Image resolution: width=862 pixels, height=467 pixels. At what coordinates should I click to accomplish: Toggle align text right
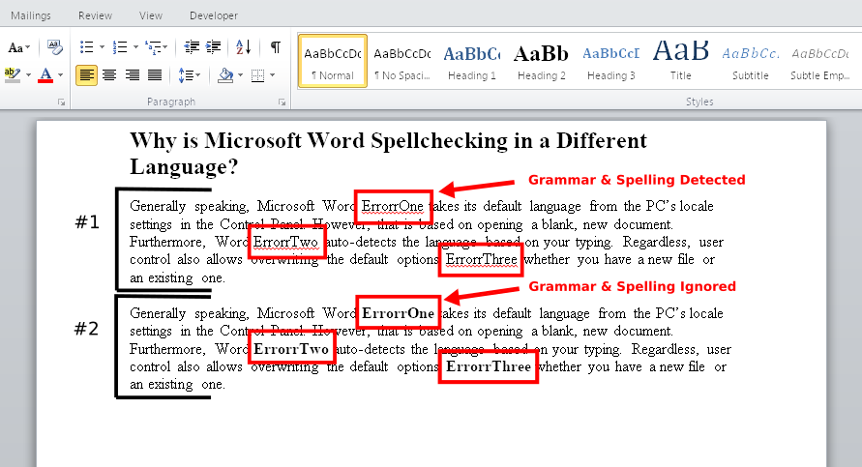click(x=132, y=75)
